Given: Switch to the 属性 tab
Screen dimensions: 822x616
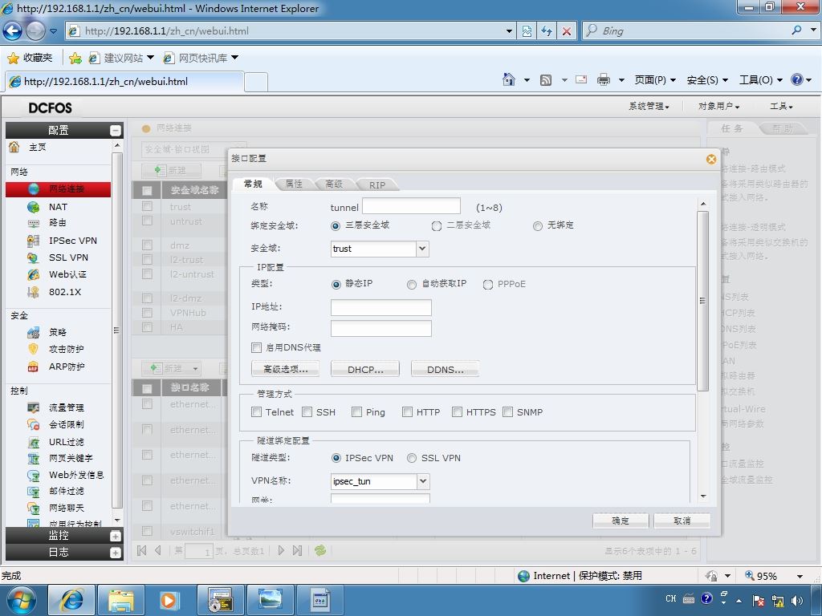Looking at the screenshot, I should (x=294, y=184).
